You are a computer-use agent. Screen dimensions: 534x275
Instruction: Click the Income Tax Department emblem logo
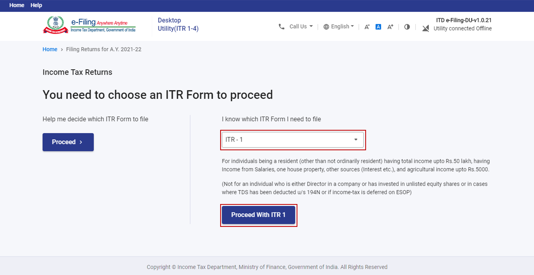55,25
